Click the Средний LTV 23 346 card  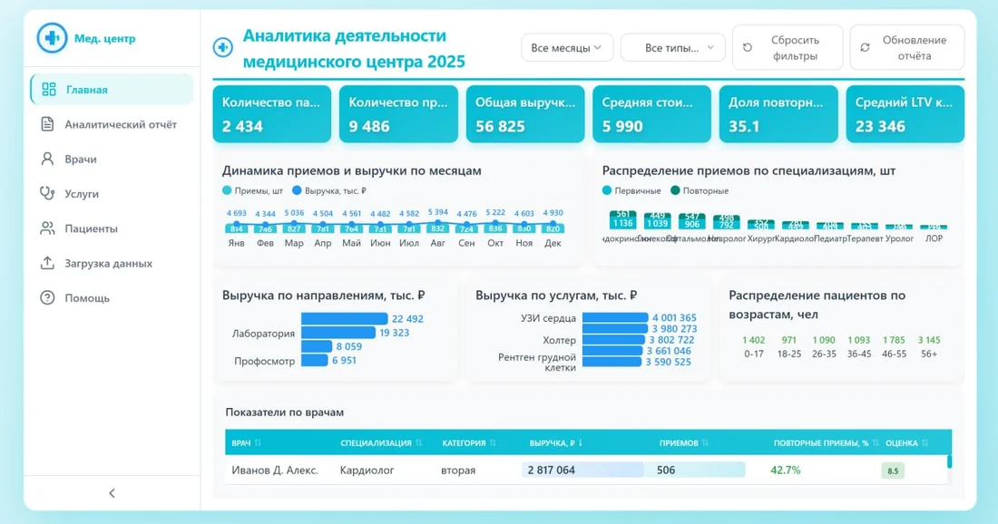coord(905,114)
